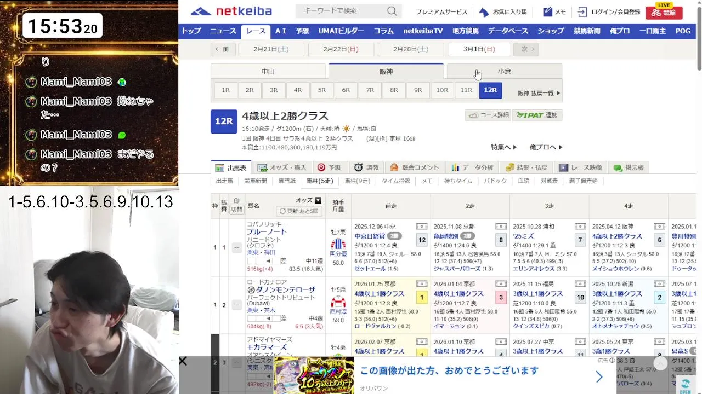Open mark selector for ブルーノート
The width and height of the screenshot is (702, 394).
pyautogui.click(x=236, y=247)
